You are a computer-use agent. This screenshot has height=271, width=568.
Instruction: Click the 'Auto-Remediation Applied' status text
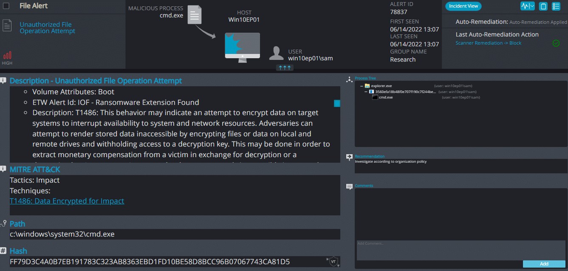(x=538, y=22)
